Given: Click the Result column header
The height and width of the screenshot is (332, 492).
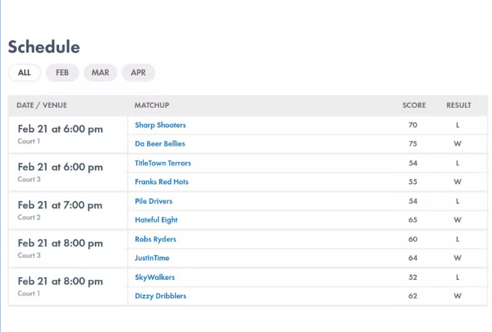Looking at the screenshot, I should point(458,106).
